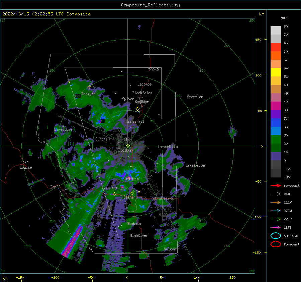Click the Sundre town label
This screenshot has width=301, height=282.
tap(101, 139)
